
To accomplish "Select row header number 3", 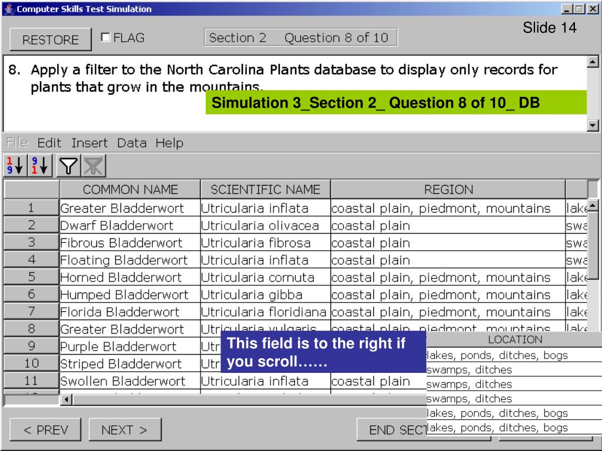I will click(x=31, y=242).
